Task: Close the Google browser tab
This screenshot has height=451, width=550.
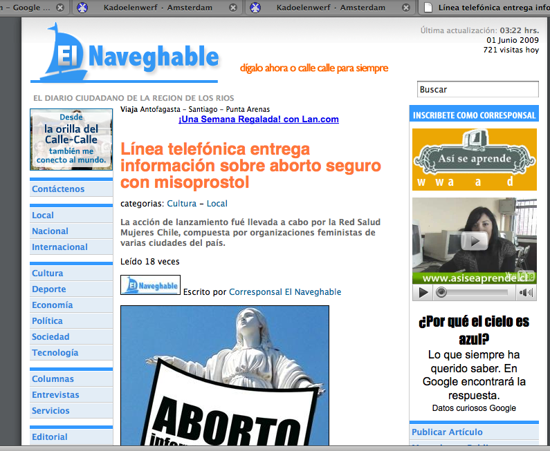Action: [x=61, y=8]
